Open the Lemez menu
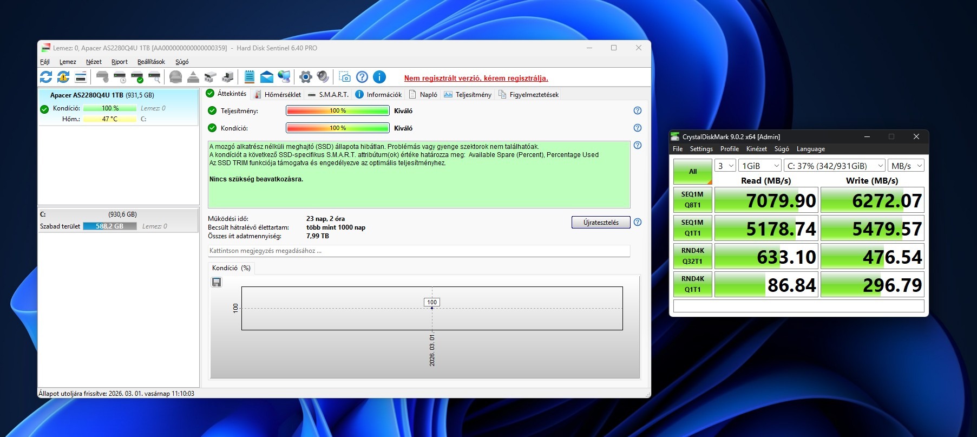The image size is (977, 437). (68, 62)
